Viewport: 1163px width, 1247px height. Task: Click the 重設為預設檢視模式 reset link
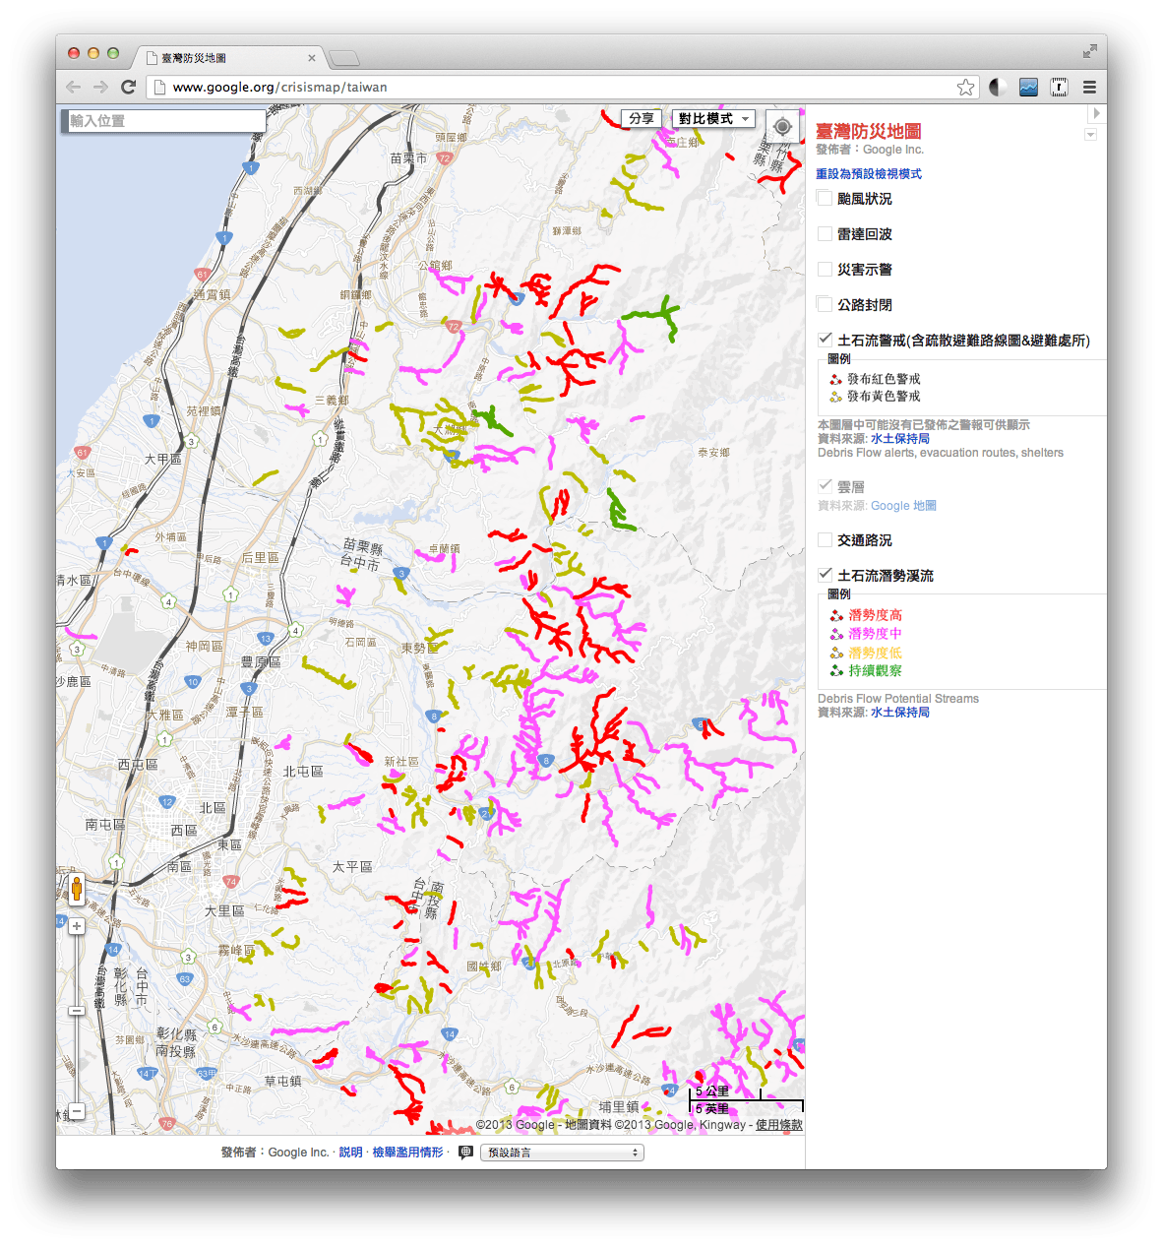868,173
